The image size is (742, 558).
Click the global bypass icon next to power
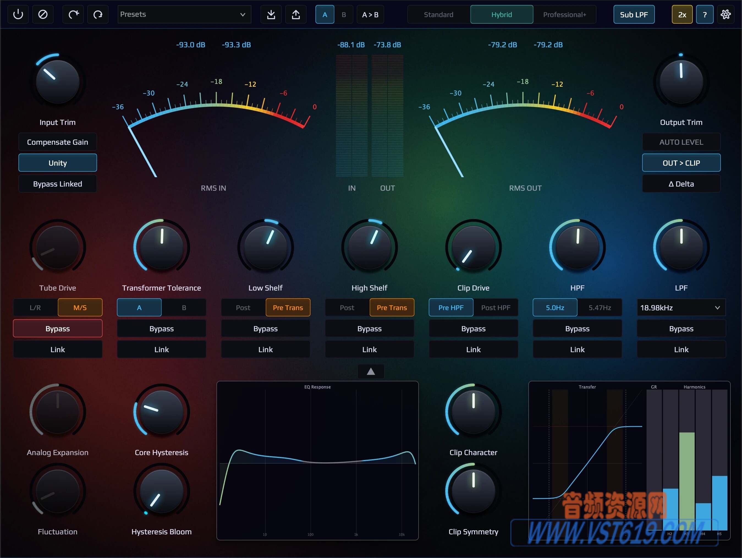(x=43, y=14)
